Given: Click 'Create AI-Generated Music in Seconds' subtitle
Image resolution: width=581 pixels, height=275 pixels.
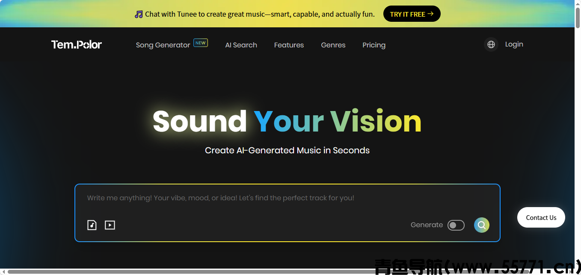Looking at the screenshot, I should tap(287, 150).
